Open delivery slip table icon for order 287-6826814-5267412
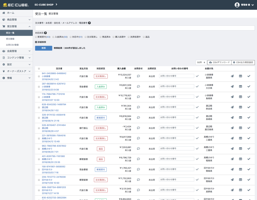 click(x=241, y=86)
